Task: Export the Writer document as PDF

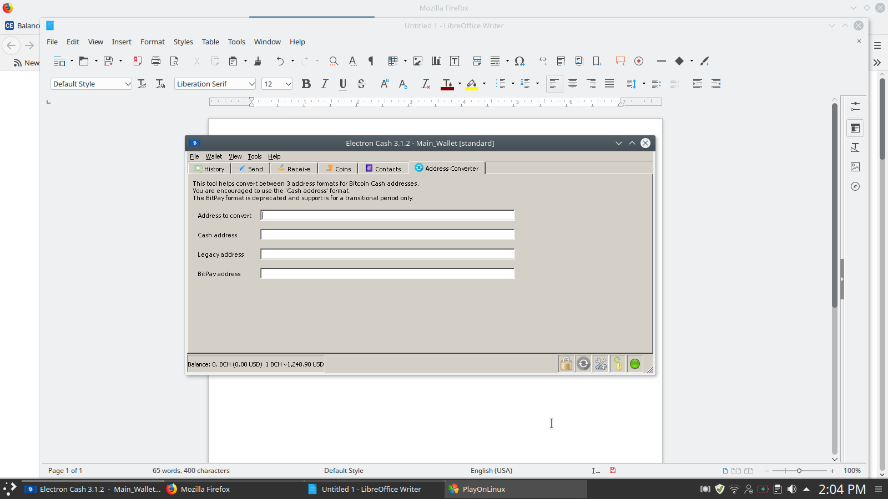Action: coord(138,61)
